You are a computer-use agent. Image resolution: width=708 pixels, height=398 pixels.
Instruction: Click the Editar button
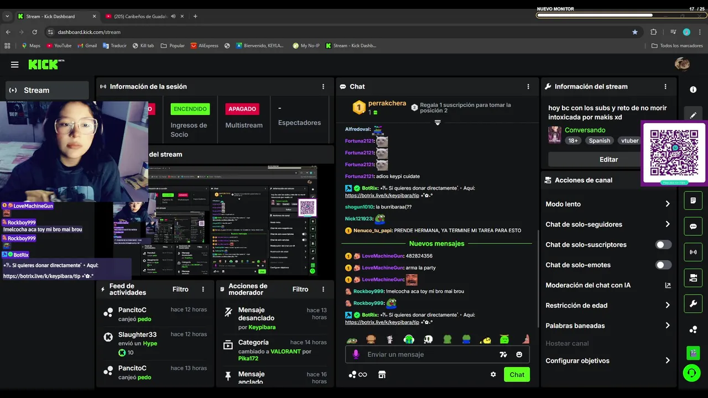608,159
